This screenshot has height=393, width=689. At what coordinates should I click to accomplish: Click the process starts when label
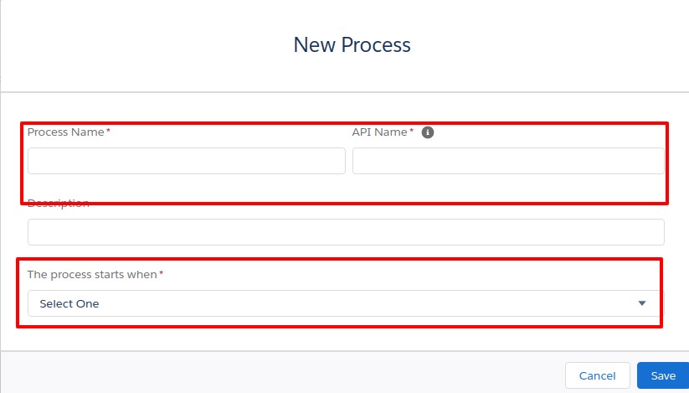pyautogui.click(x=91, y=275)
